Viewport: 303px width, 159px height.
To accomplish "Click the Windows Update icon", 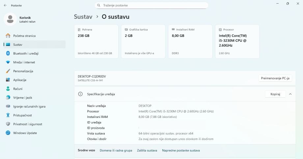I will click(8, 133).
